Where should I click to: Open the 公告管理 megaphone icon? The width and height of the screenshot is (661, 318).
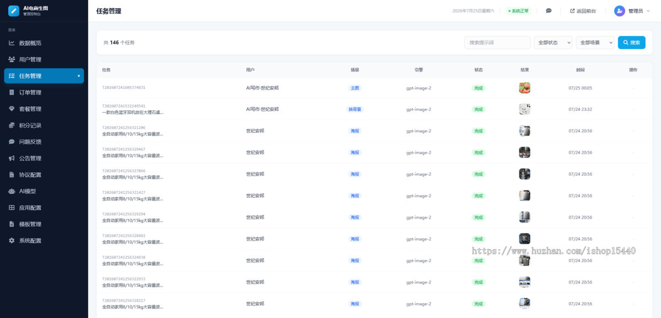(12, 158)
